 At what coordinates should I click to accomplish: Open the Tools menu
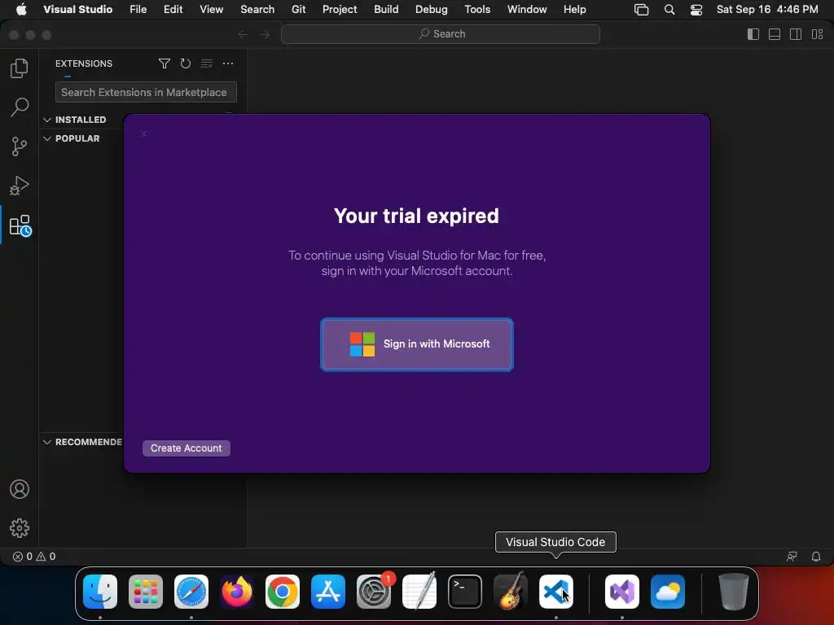tap(477, 10)
